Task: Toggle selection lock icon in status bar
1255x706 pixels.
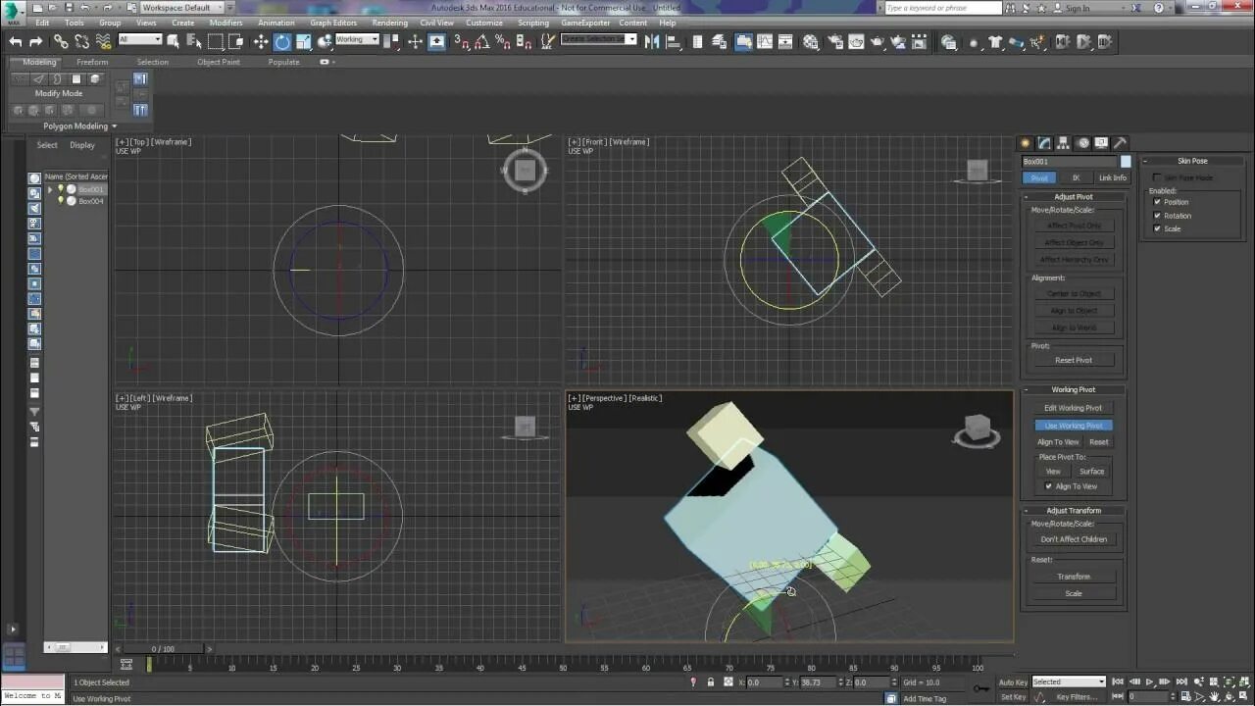Action: pos(711,681)
